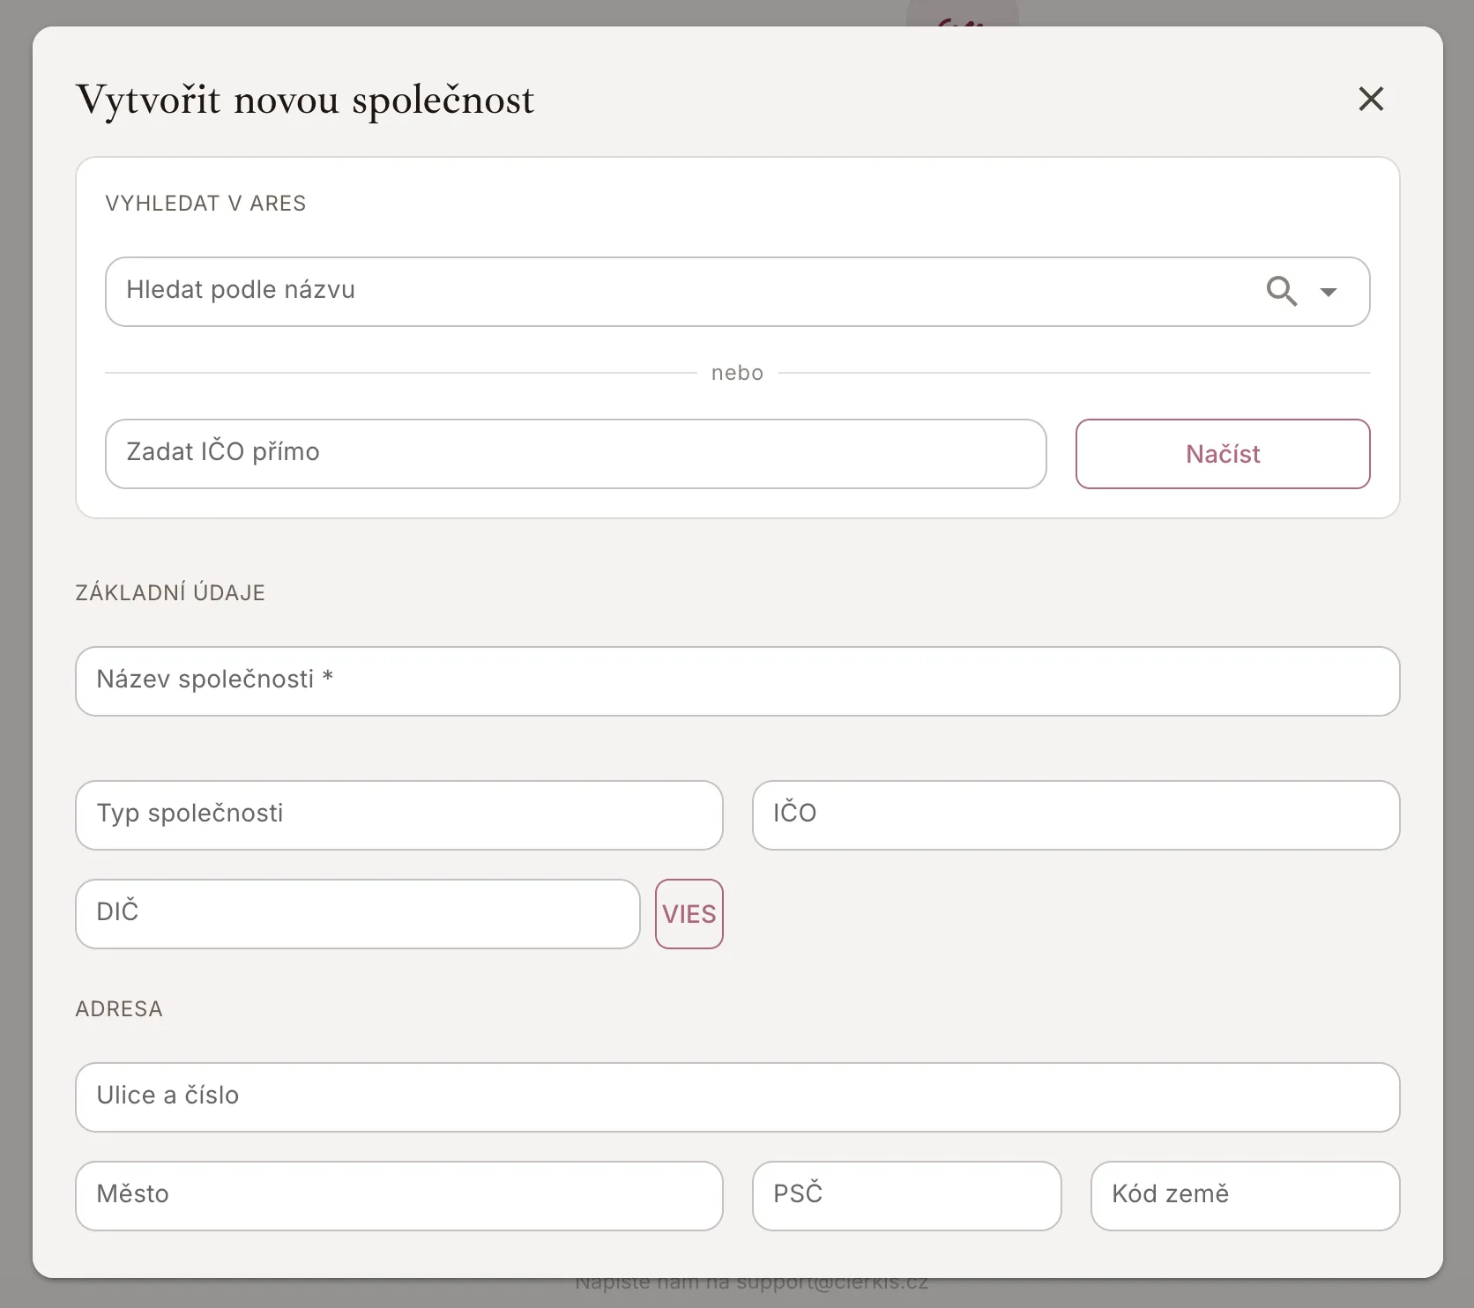Click the Ulice a číslo field

pyautogui.click(x=737, y=1097)
